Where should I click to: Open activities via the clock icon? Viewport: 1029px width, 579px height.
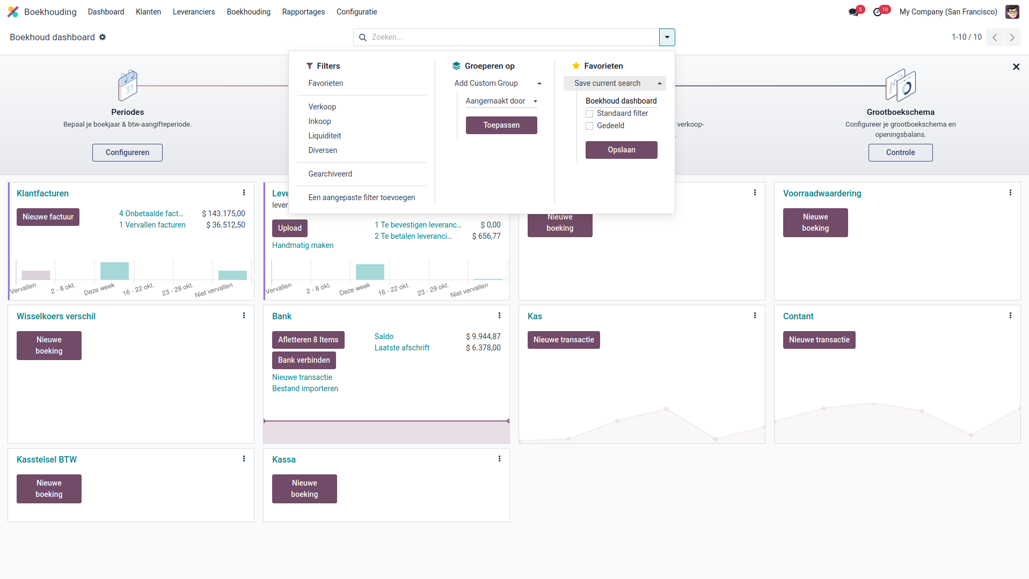[x=878, y=11]
